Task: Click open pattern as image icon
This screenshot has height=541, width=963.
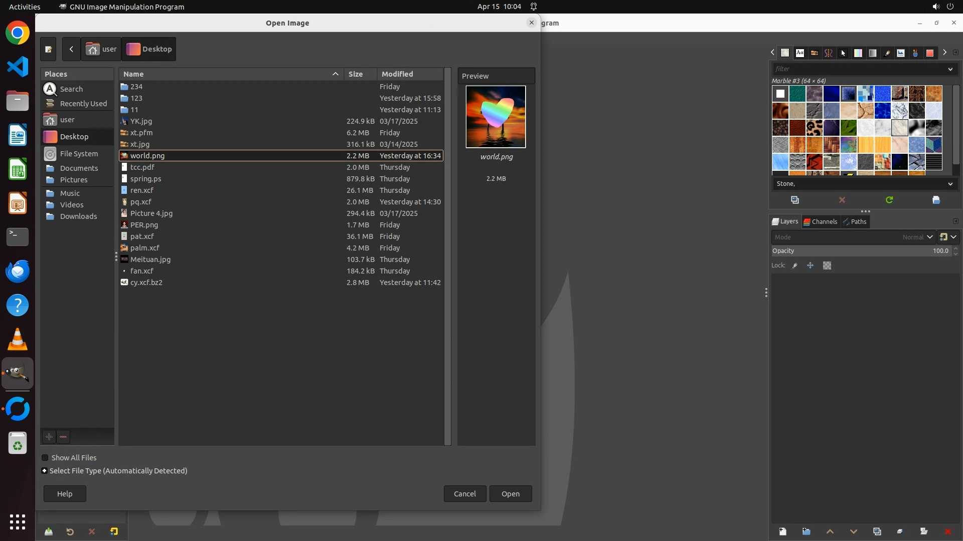Action: pos(936,200)
